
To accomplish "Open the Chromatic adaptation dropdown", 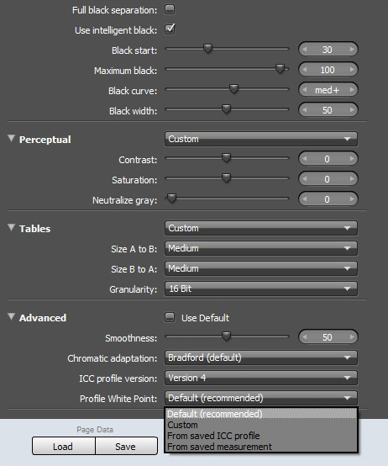I will pyautogui.click(x=261, y=357).
